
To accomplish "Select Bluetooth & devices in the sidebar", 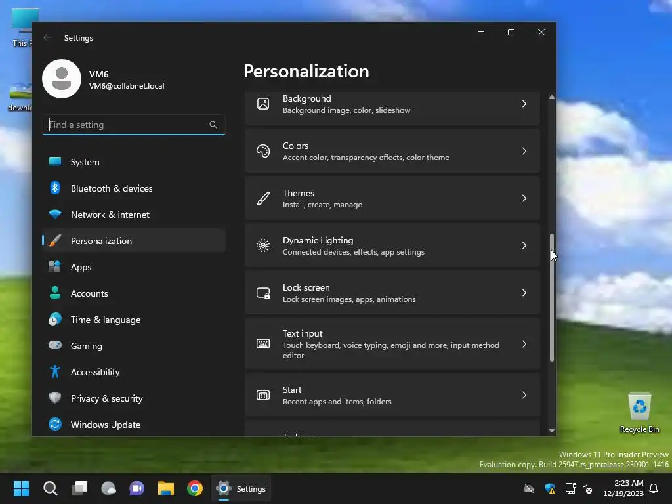I will [134, 188].
